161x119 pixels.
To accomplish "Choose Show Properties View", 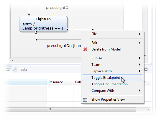I will tap(112, 100).
